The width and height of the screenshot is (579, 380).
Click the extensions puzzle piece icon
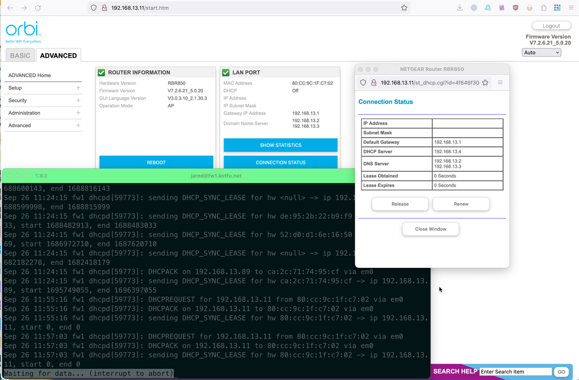click(x=543, y=8)
